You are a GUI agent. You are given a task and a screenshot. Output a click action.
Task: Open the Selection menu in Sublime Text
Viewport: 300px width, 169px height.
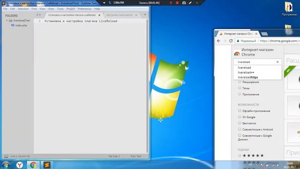(23, 9)
